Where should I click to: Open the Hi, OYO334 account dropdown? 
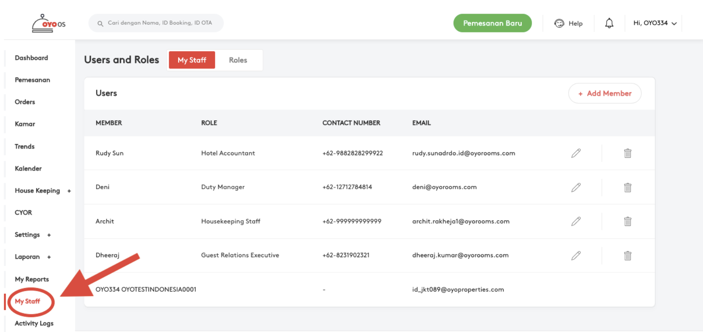click(655, 23)
